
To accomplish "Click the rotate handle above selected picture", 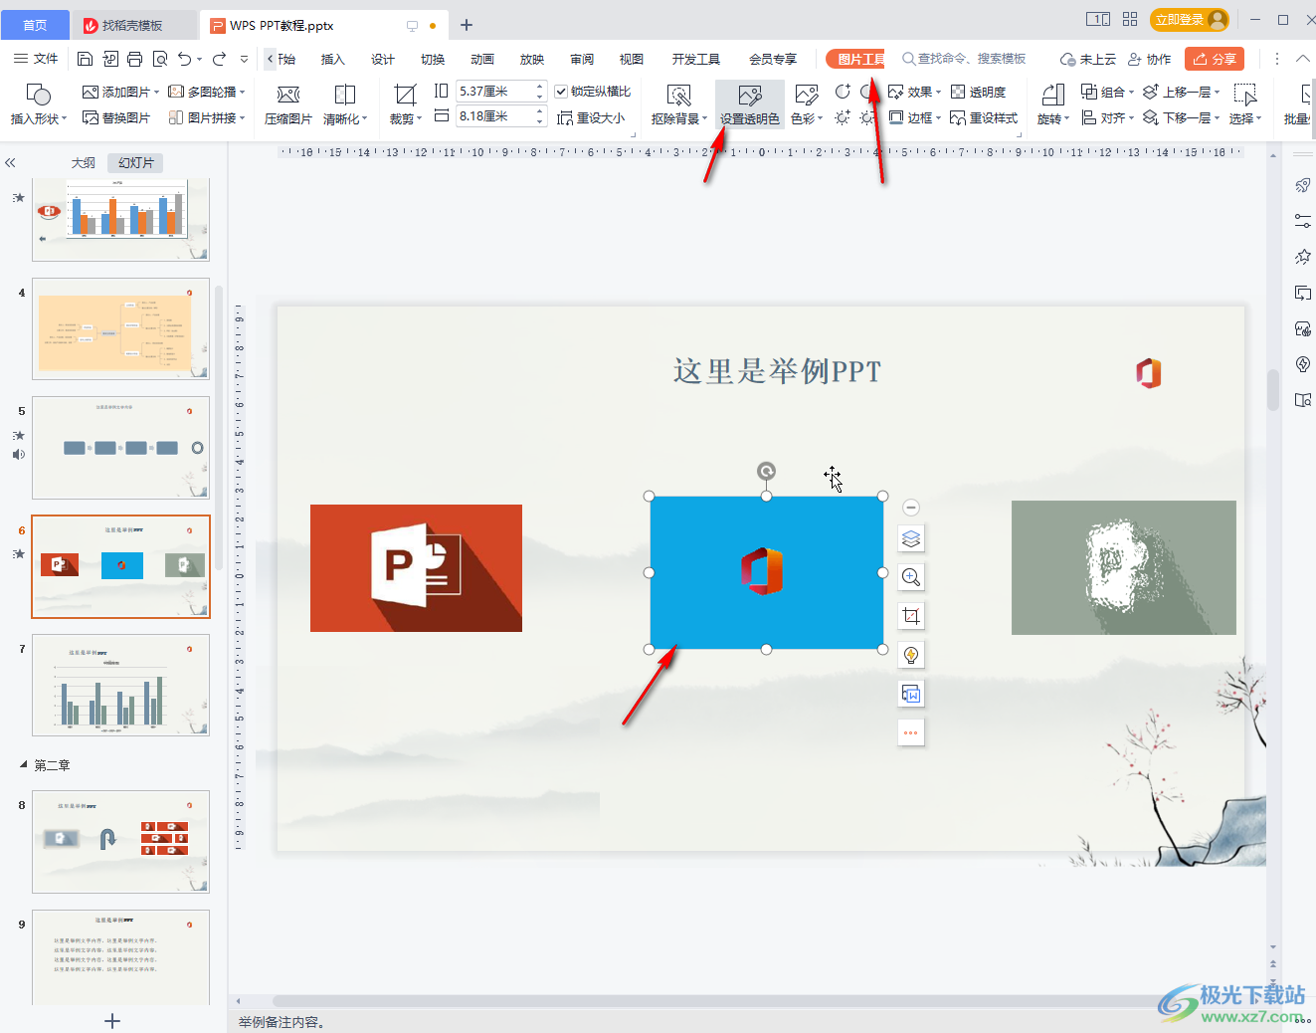I will pos(766,471).
